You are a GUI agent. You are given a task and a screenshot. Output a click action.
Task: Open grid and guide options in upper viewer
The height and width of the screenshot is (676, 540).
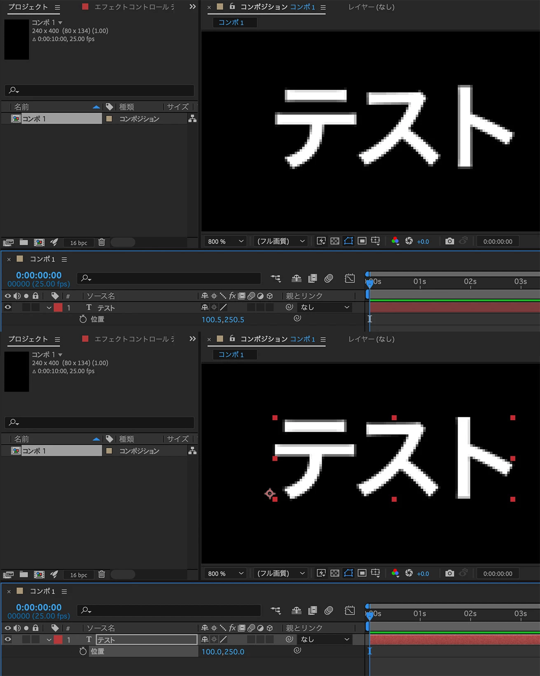point(376,241)
